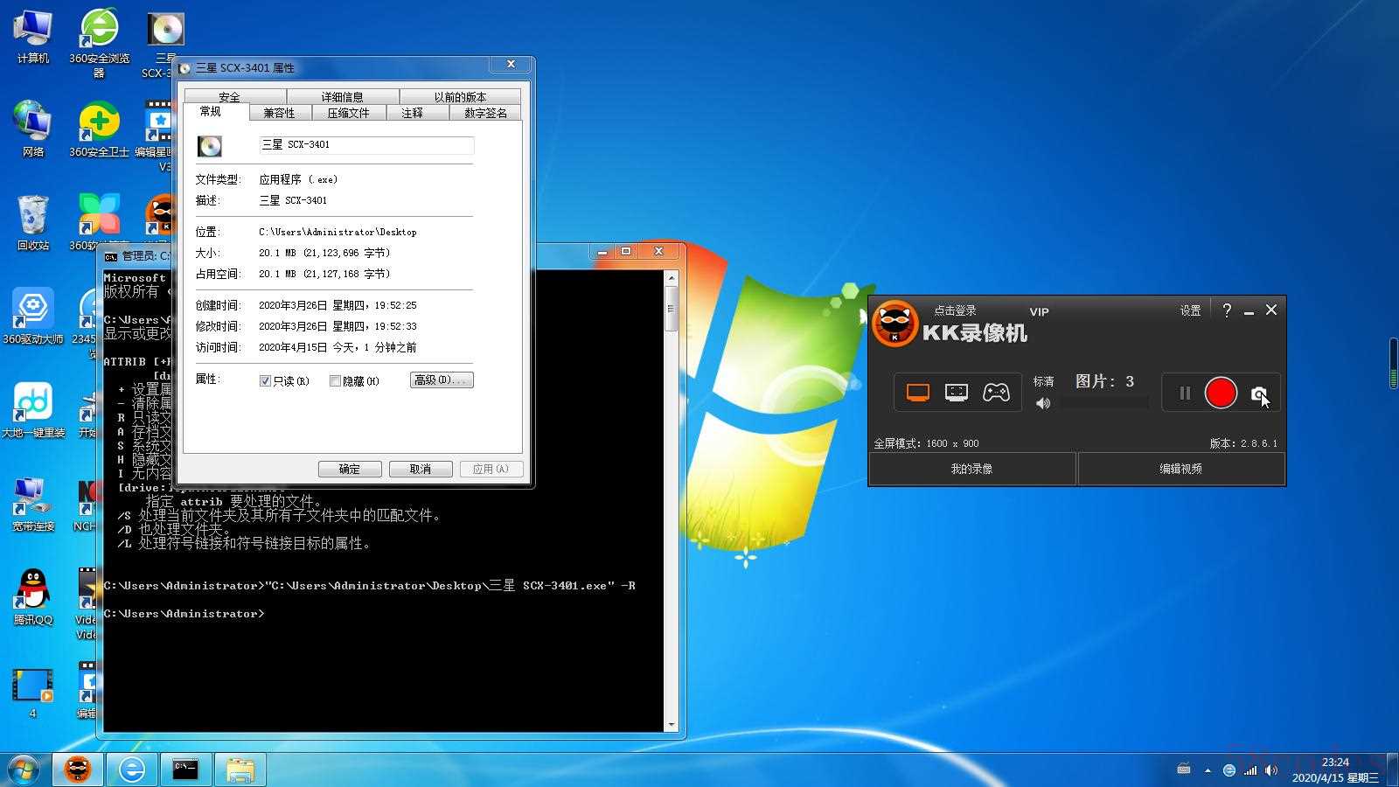Switch to the 详细信息 tab
The width and height of the screenshot is (1399, 787).
[342, 96]
